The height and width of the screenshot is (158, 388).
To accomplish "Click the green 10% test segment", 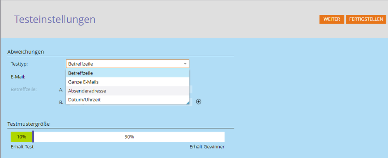I will (21, 137).
